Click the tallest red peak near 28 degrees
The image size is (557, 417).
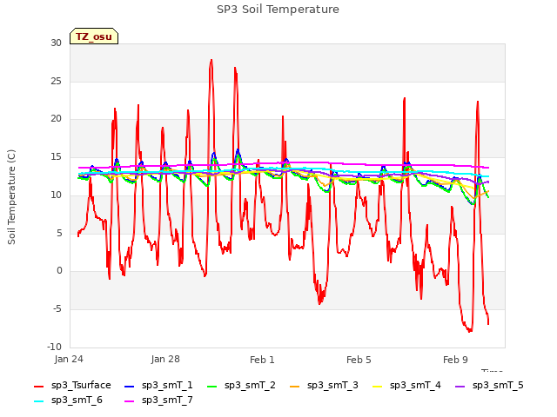(x=211, y=60)
